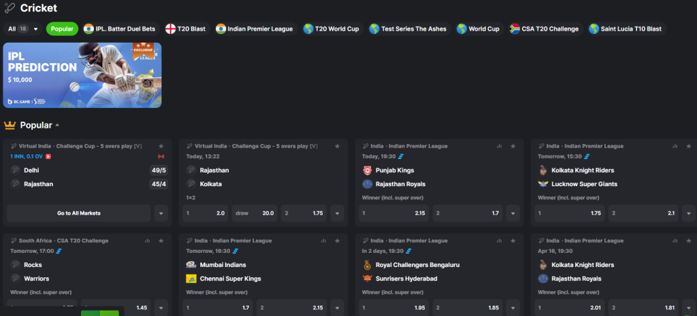This screenshot has width=697, height=316.
Task: Click bet builder icon next to Tomorrow, 15:30
Action: pos(587,156)
